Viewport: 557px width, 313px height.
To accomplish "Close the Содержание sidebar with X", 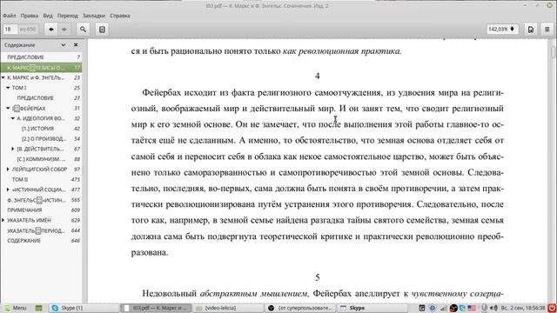I will click(76, 45).
